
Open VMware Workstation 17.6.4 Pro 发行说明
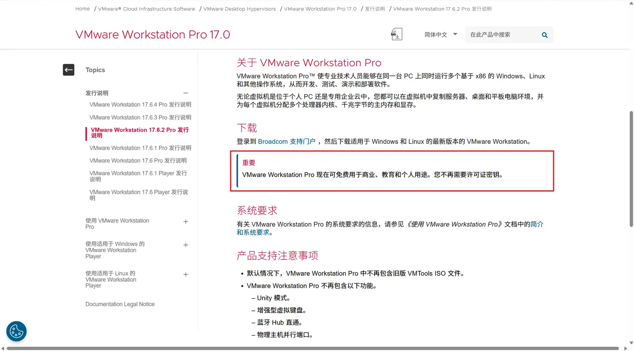(x=140, y=105)
